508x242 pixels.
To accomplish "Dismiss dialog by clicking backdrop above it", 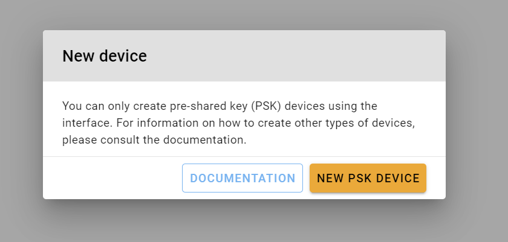I will [x=242, y=13].
